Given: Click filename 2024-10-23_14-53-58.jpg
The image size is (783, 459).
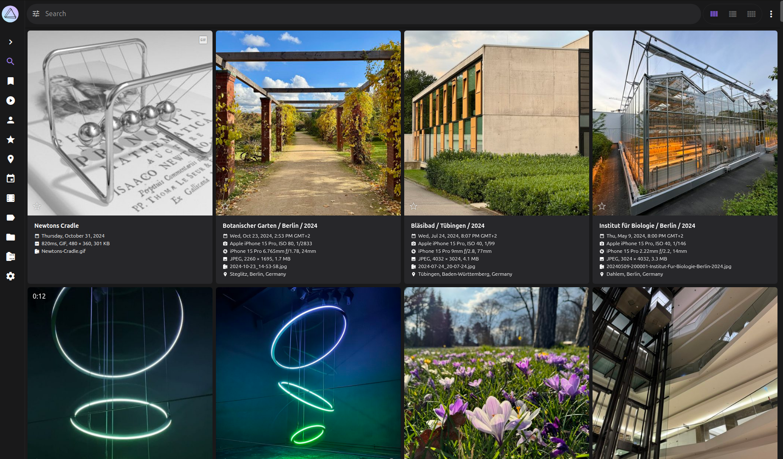Looking at the screenshot, I should pos(258,266).
